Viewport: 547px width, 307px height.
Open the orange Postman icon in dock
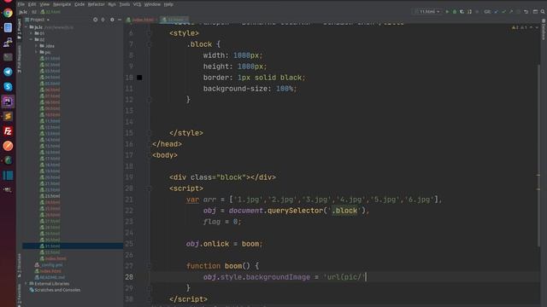(8, 146)
